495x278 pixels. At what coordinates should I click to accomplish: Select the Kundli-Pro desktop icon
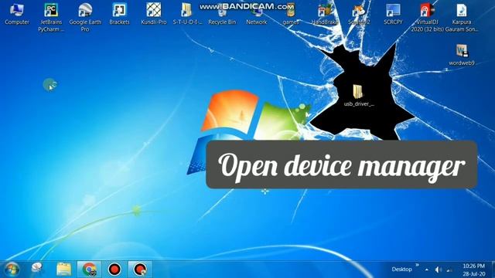click(x=154, y=14)
